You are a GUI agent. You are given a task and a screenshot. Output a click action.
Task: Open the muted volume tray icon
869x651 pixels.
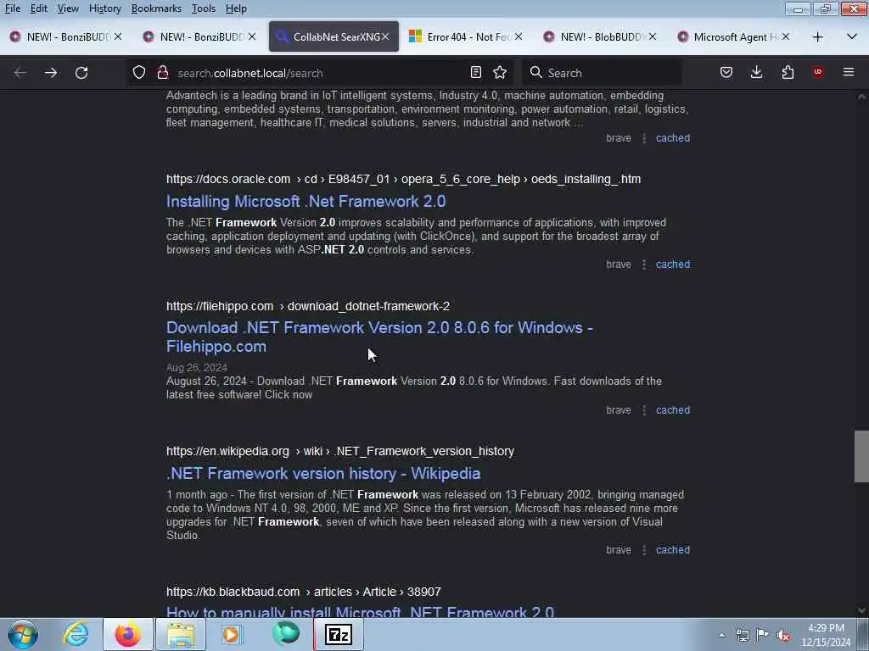(783, 635)
